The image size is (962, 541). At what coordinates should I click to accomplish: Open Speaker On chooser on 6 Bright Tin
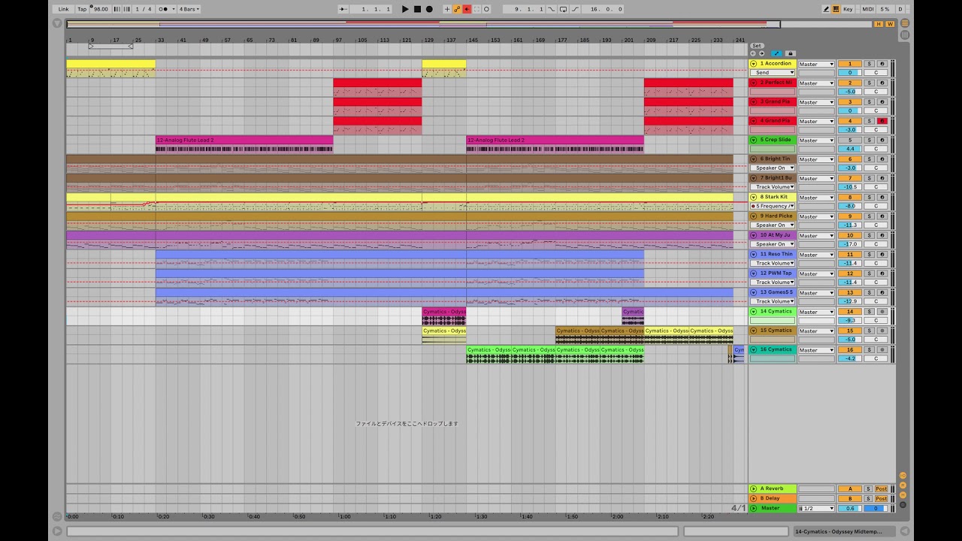pos(772,168)
